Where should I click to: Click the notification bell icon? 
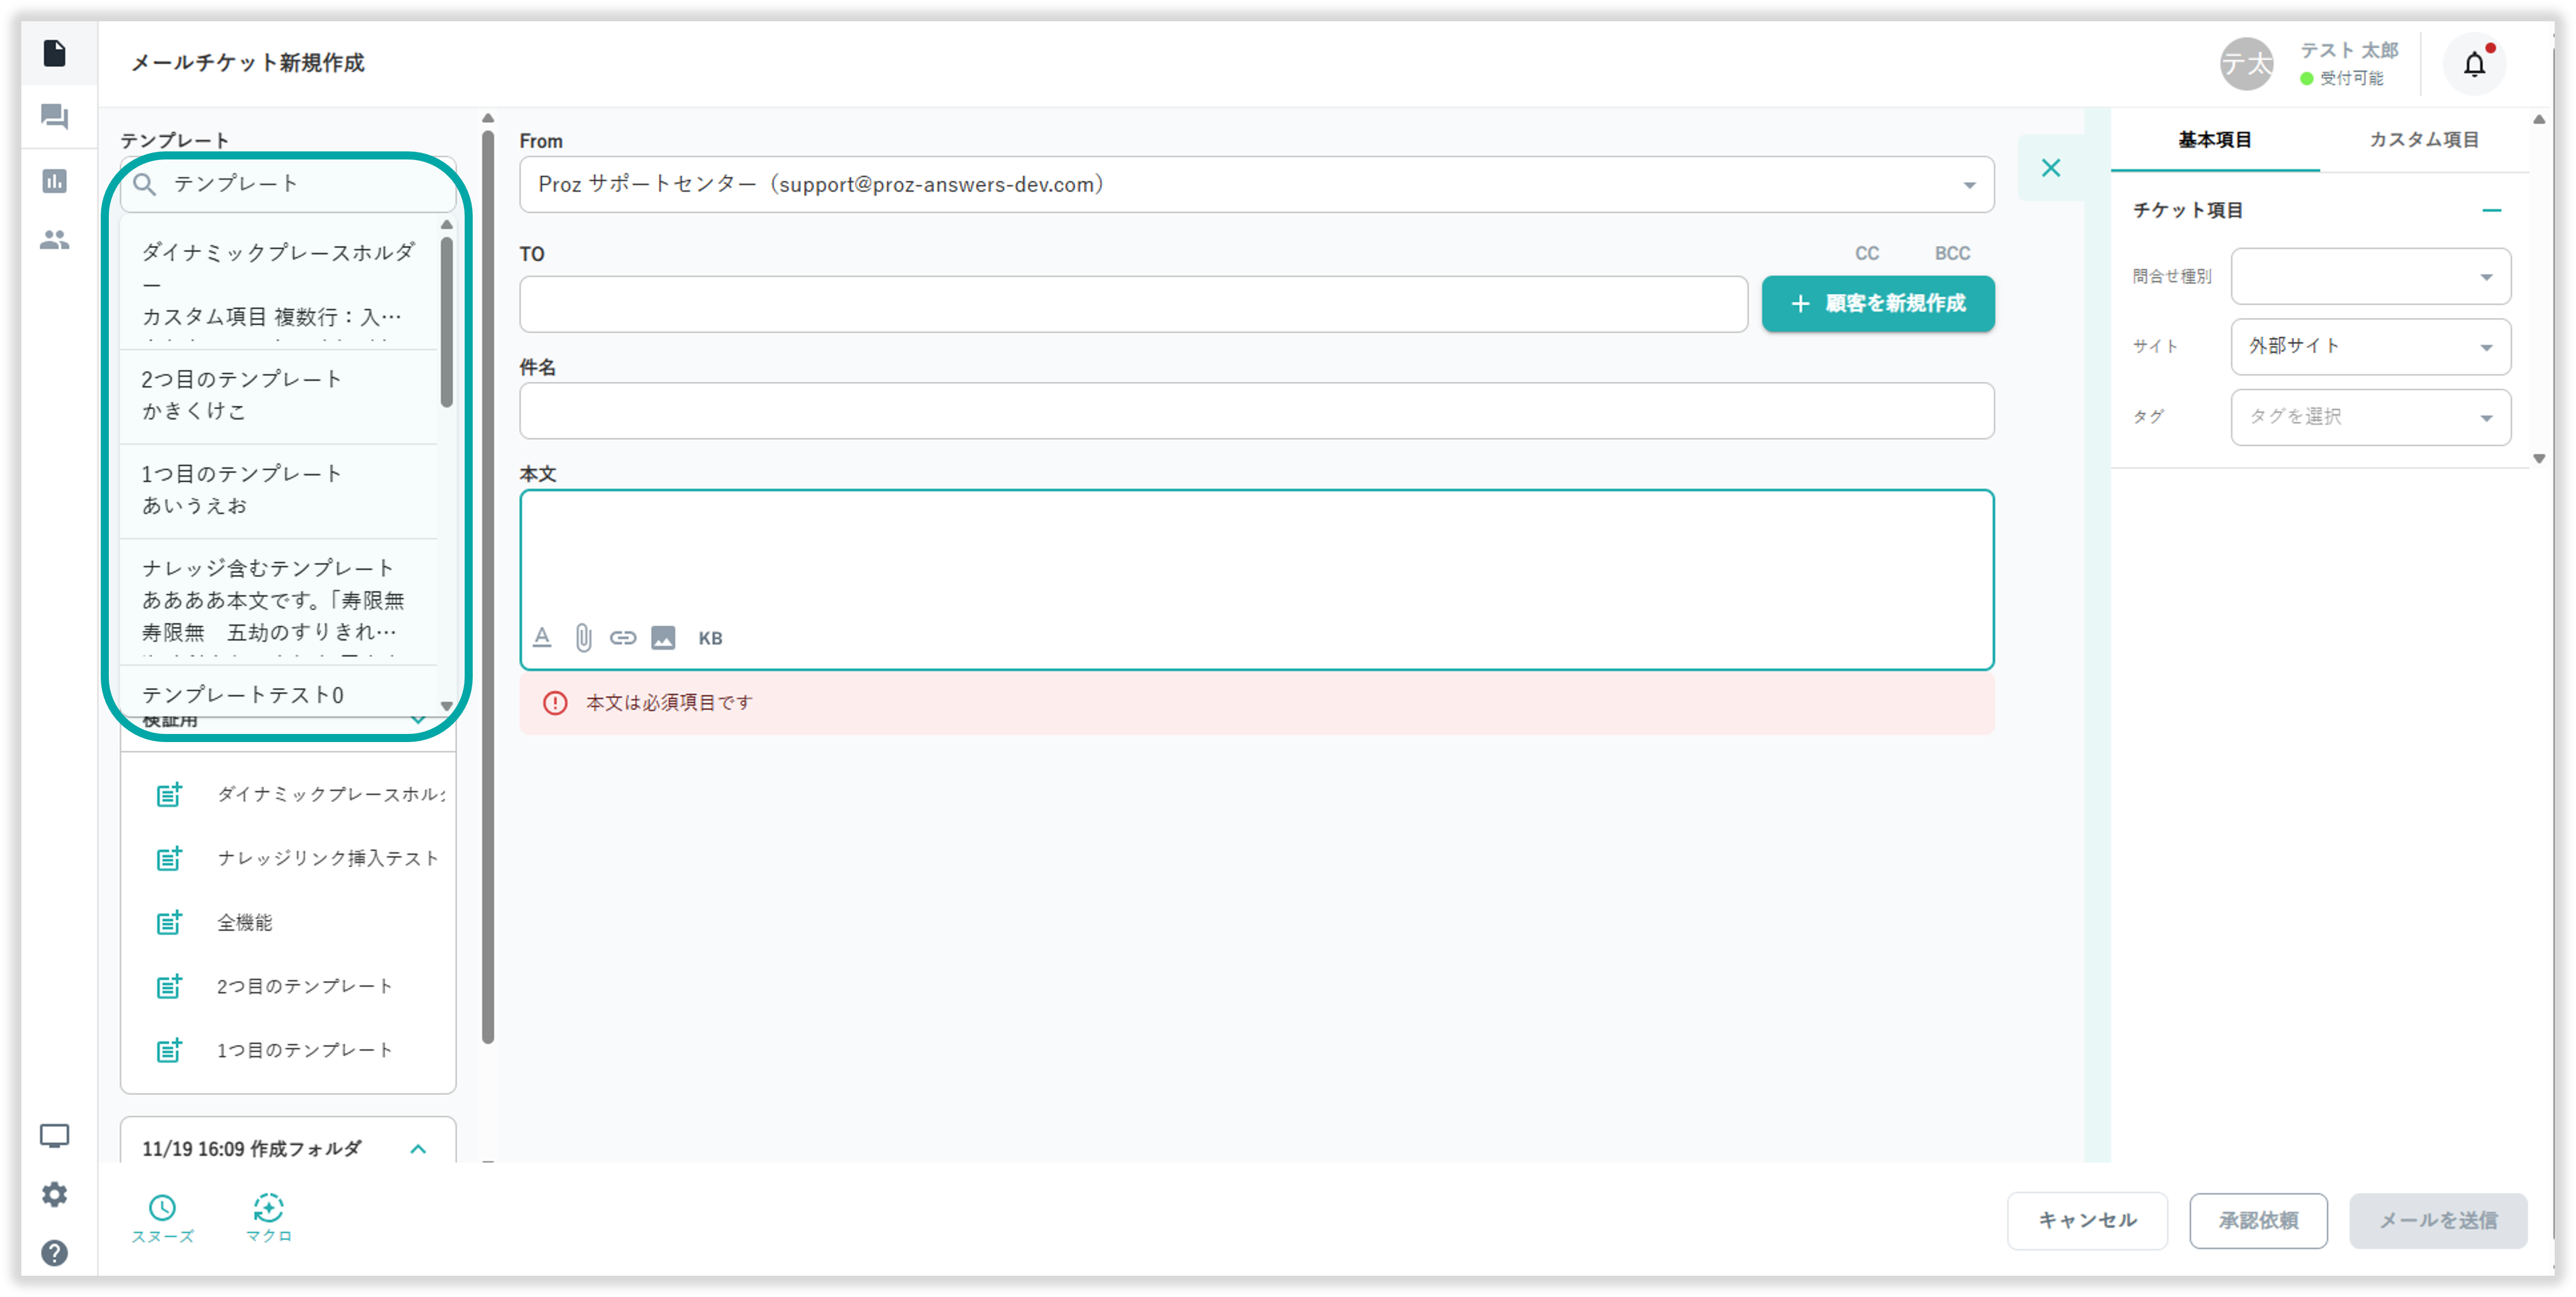(x=2473, y=65)
